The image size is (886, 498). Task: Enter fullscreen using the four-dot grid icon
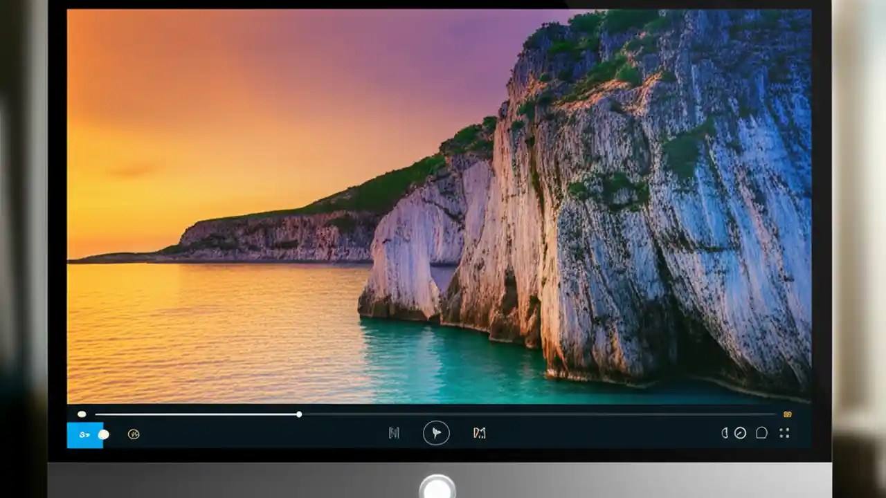coord(784,433)
